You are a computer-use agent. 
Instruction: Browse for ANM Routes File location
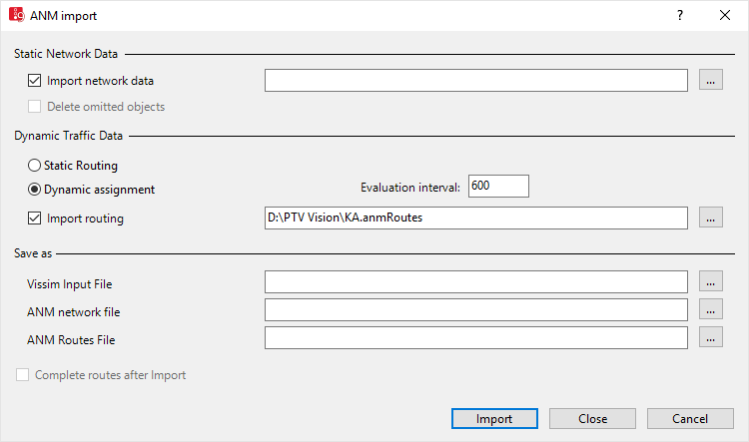[710, 338]
